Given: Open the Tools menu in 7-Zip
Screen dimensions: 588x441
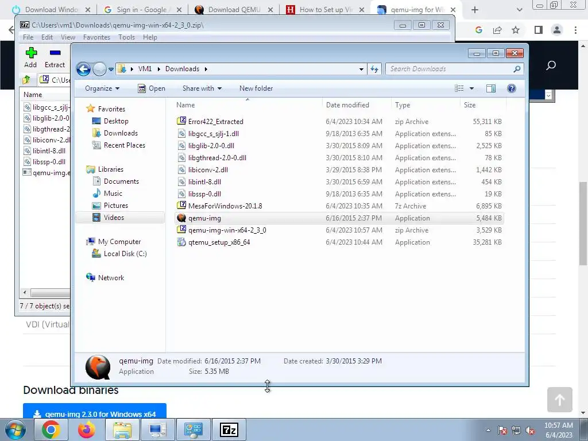Looking at the screenshot, I should coord(126,37).
